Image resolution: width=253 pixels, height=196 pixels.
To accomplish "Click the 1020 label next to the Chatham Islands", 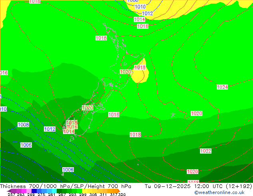I will [x=196, y=113].
